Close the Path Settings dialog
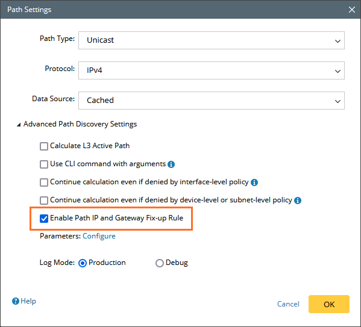The height and width of the screenshot is (327, 361). pyautogui.click(x=352, y=10)
